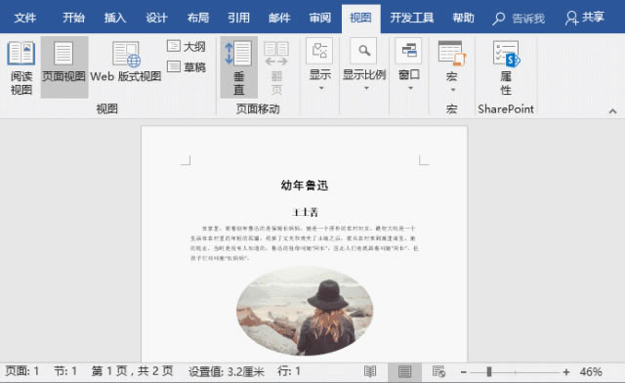Screen dimensions: 625x383
Task: Select 页面视图 print layout view
Action: [x=63, y=67]
